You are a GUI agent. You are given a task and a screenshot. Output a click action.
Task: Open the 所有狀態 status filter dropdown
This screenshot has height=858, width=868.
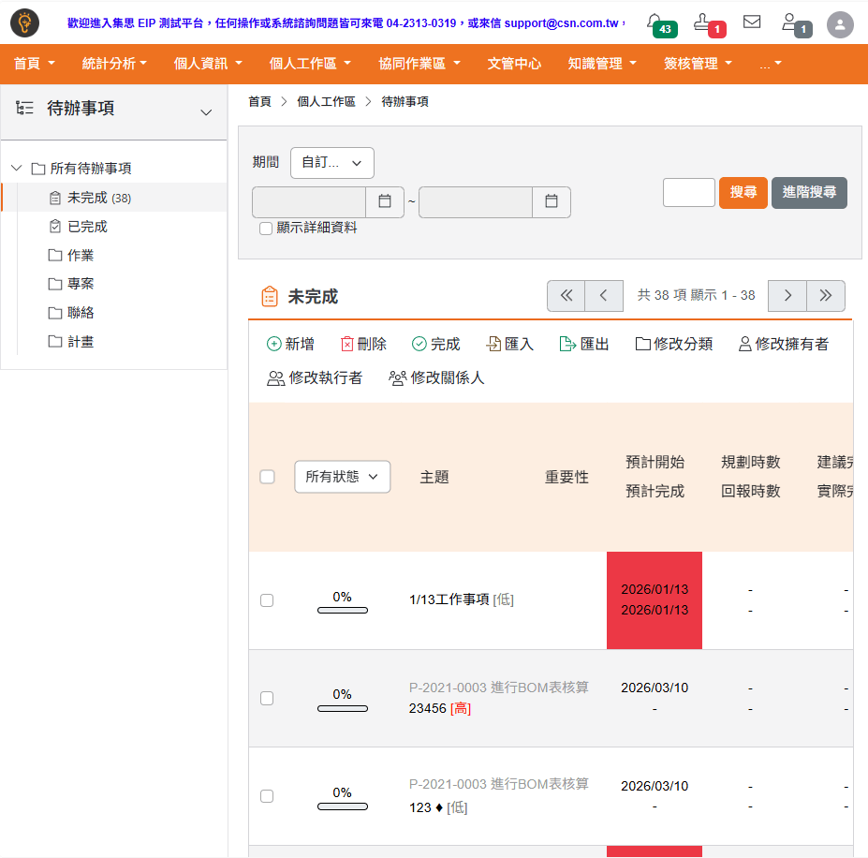[x=342, y=477]
